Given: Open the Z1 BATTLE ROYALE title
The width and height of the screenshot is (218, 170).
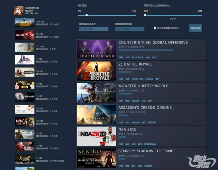Looking at the screenshot, I should (136, 64).
